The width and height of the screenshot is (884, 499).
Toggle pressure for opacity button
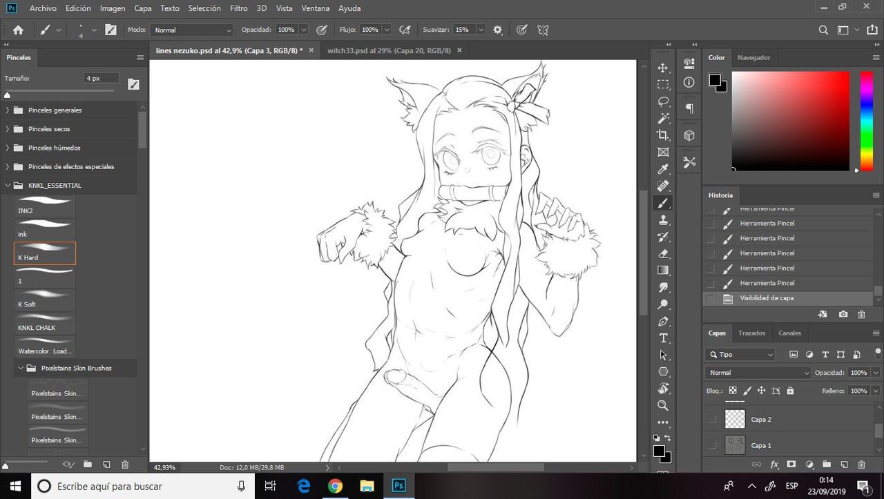322,30
